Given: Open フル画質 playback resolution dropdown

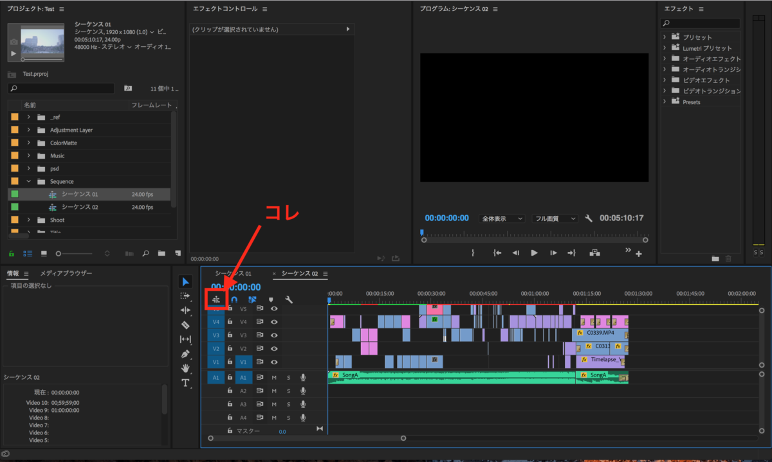Looking at the screenshot, I should point(556,218).
